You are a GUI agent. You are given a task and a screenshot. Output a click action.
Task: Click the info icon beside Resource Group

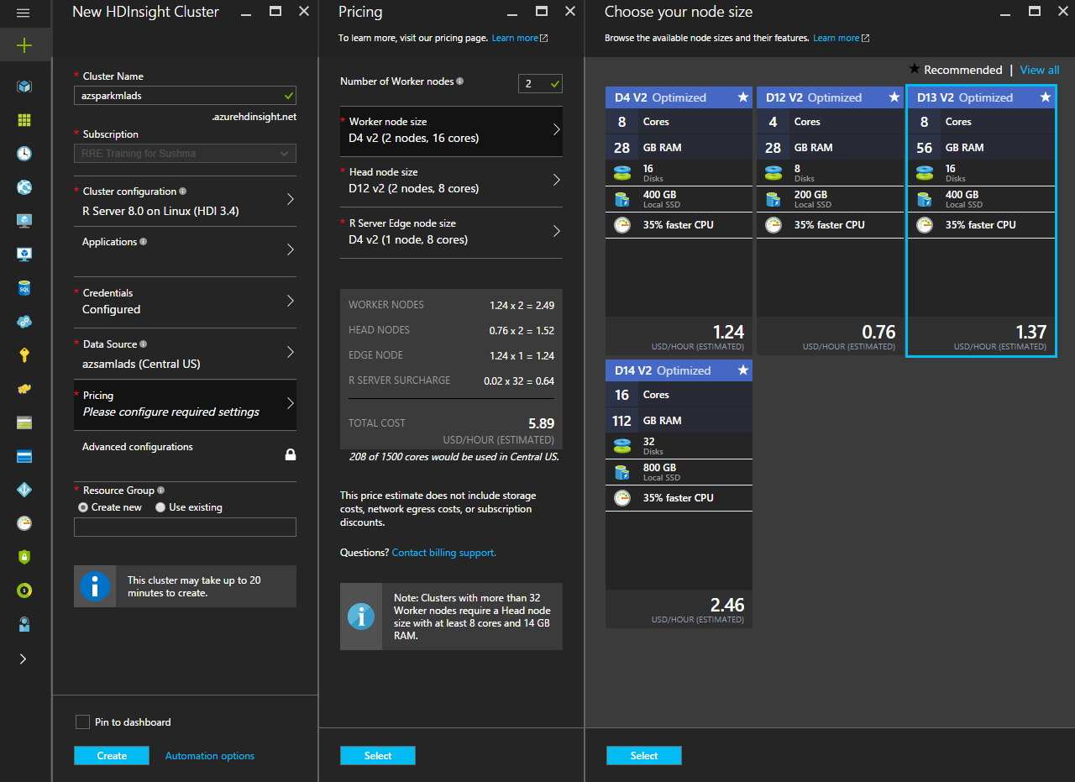coord(161,491)
